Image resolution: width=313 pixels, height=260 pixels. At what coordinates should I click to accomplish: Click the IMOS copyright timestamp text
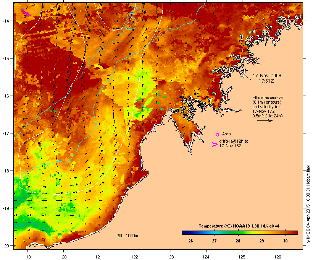click(x=308, y=204)
